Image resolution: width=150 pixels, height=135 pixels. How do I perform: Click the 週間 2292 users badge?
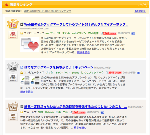click(13, 78)
